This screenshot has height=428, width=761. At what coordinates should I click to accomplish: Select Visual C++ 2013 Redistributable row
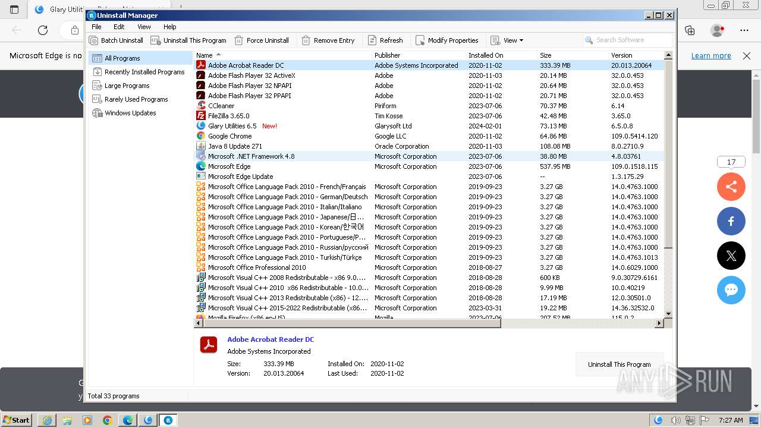(x=429, y=298)
